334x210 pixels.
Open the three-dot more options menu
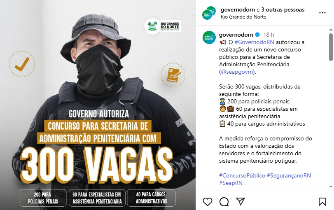(322, 13)
